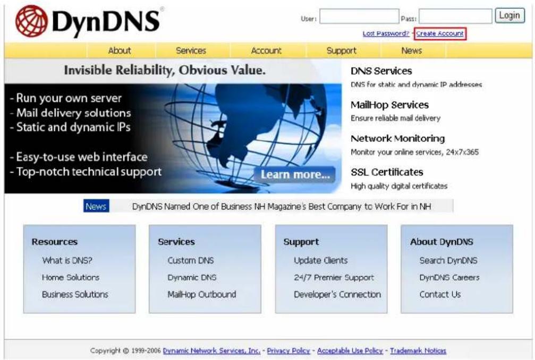Open Dynamic DNS link
Viewport: 535px width, 360px height.
[x=192, y=278]
